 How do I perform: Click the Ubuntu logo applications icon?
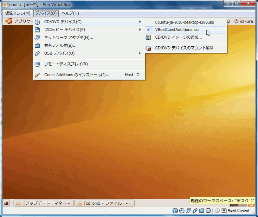8,21
